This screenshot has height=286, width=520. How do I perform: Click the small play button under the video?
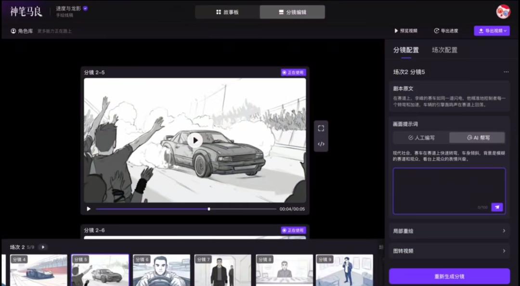(89, 209)
